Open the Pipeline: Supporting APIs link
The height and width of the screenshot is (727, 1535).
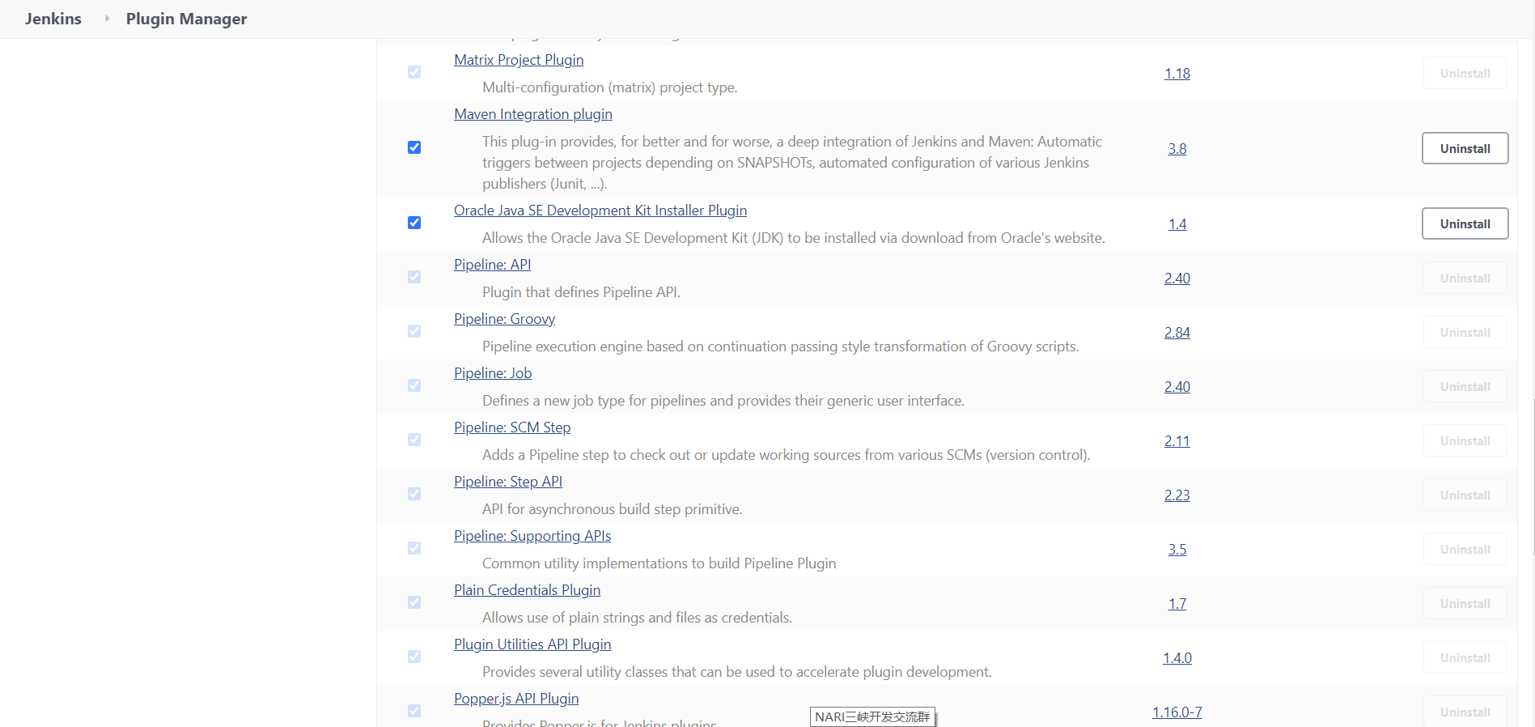point(532,536)
